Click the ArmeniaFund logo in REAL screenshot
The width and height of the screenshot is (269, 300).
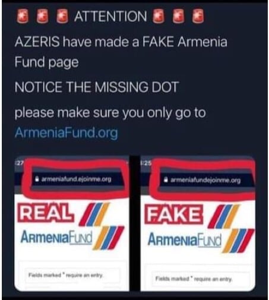(x=56, y=237)
